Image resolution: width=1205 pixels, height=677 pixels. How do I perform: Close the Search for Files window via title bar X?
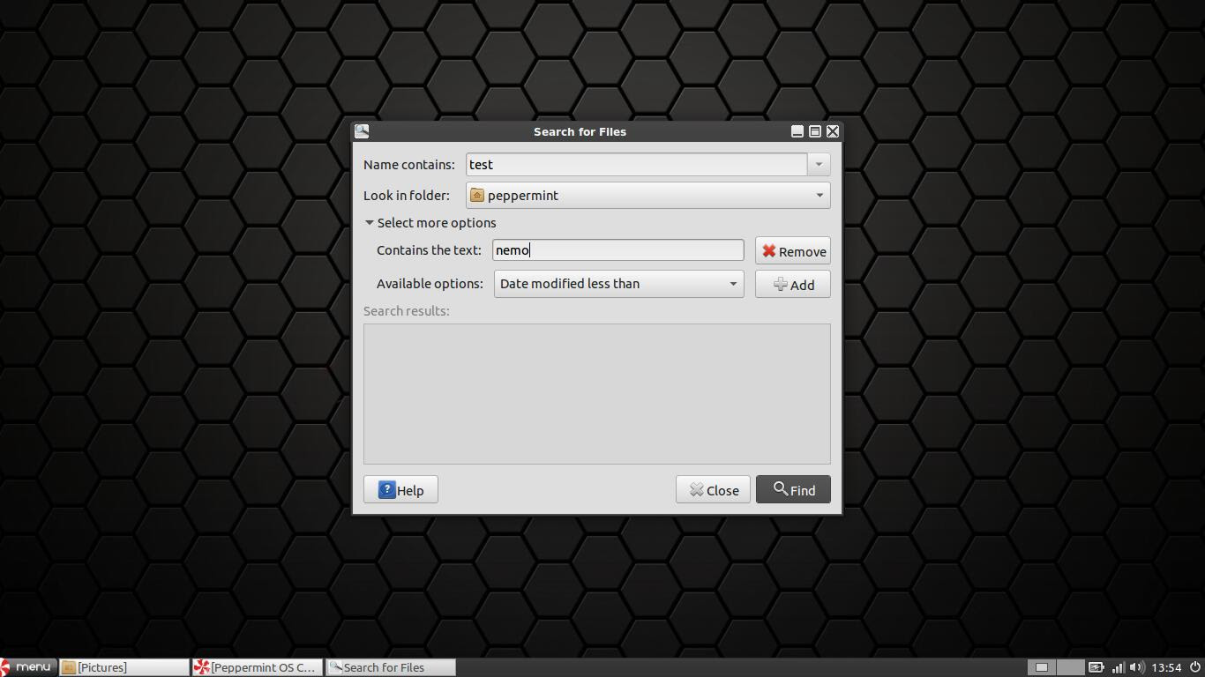click(833, 131)
